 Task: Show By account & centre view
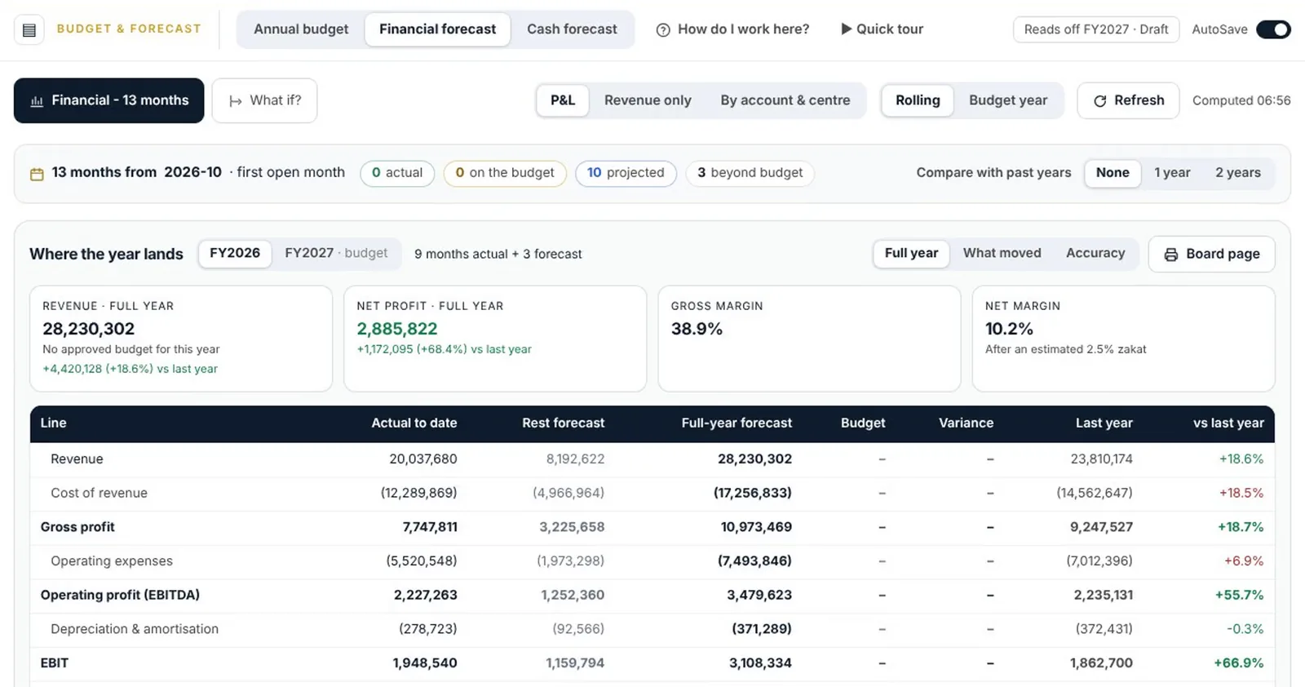coord(785,100)
